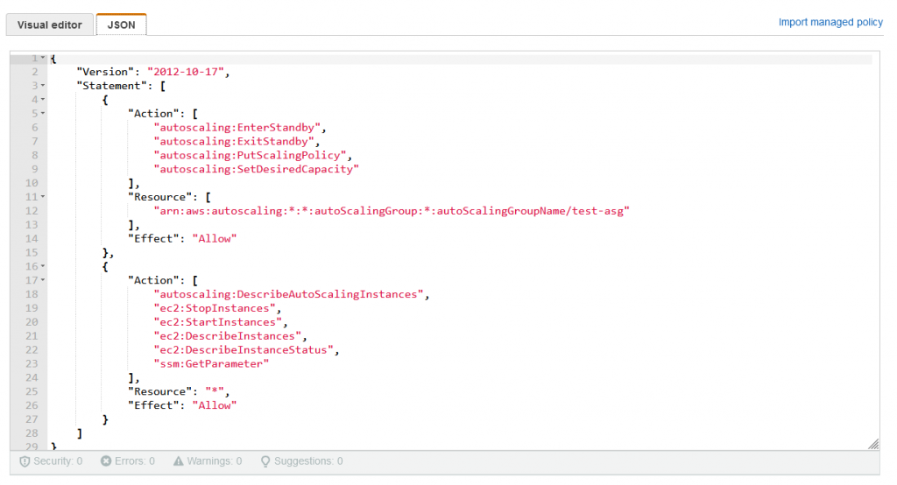Collapse the second Action array on line 17
Viewport: 897px width, 485px height.
point(43,280)
